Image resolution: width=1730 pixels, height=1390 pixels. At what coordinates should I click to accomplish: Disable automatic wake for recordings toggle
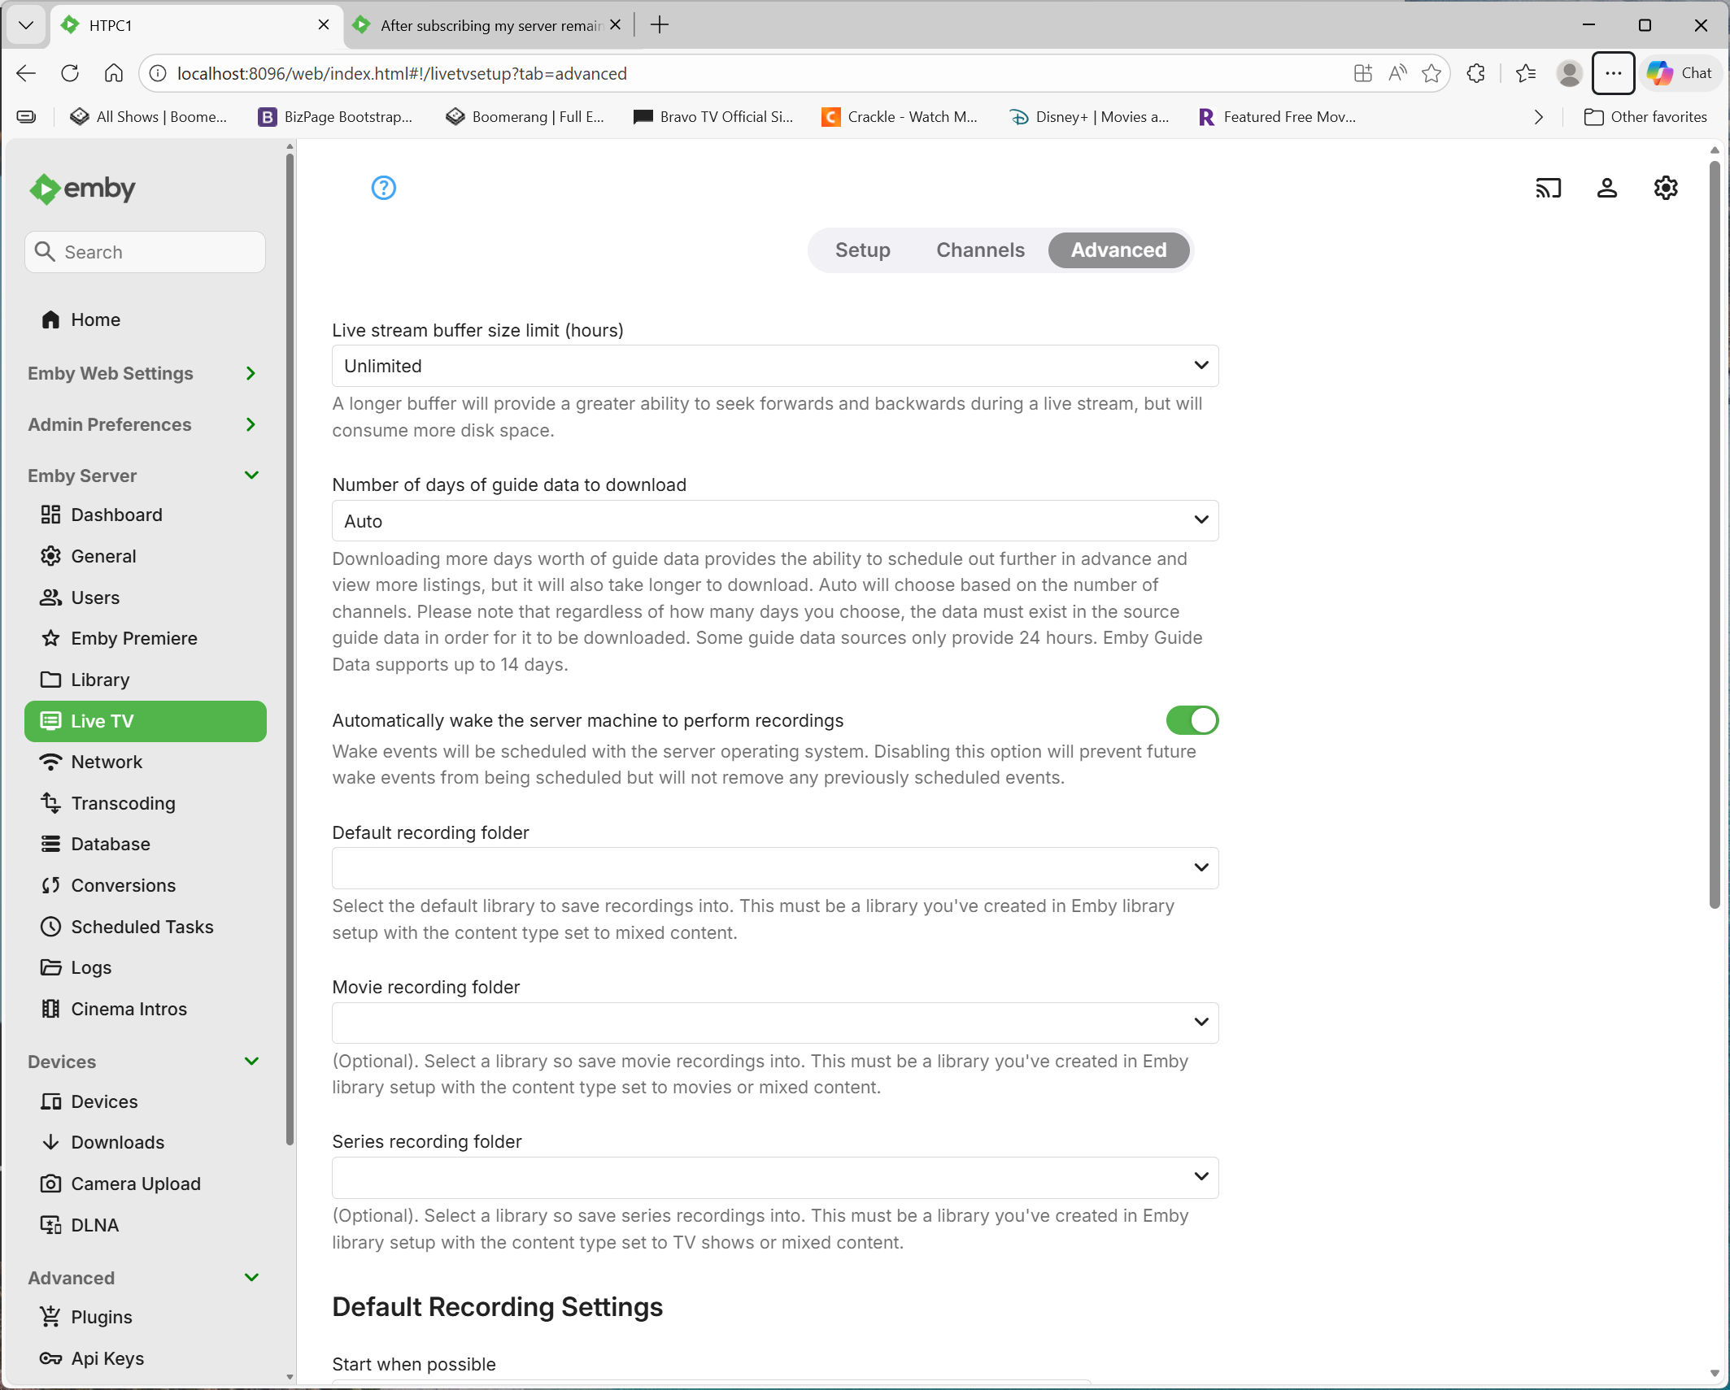1192,720
